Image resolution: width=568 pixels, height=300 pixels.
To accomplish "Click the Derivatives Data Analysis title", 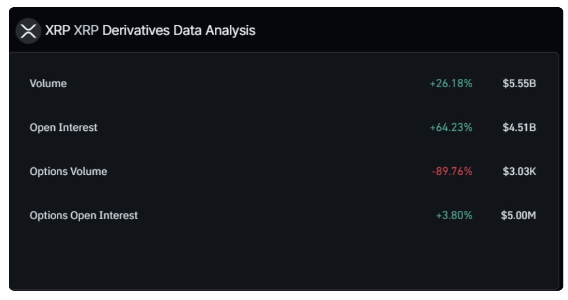I will pyautogui.click(x=179, y=31).
